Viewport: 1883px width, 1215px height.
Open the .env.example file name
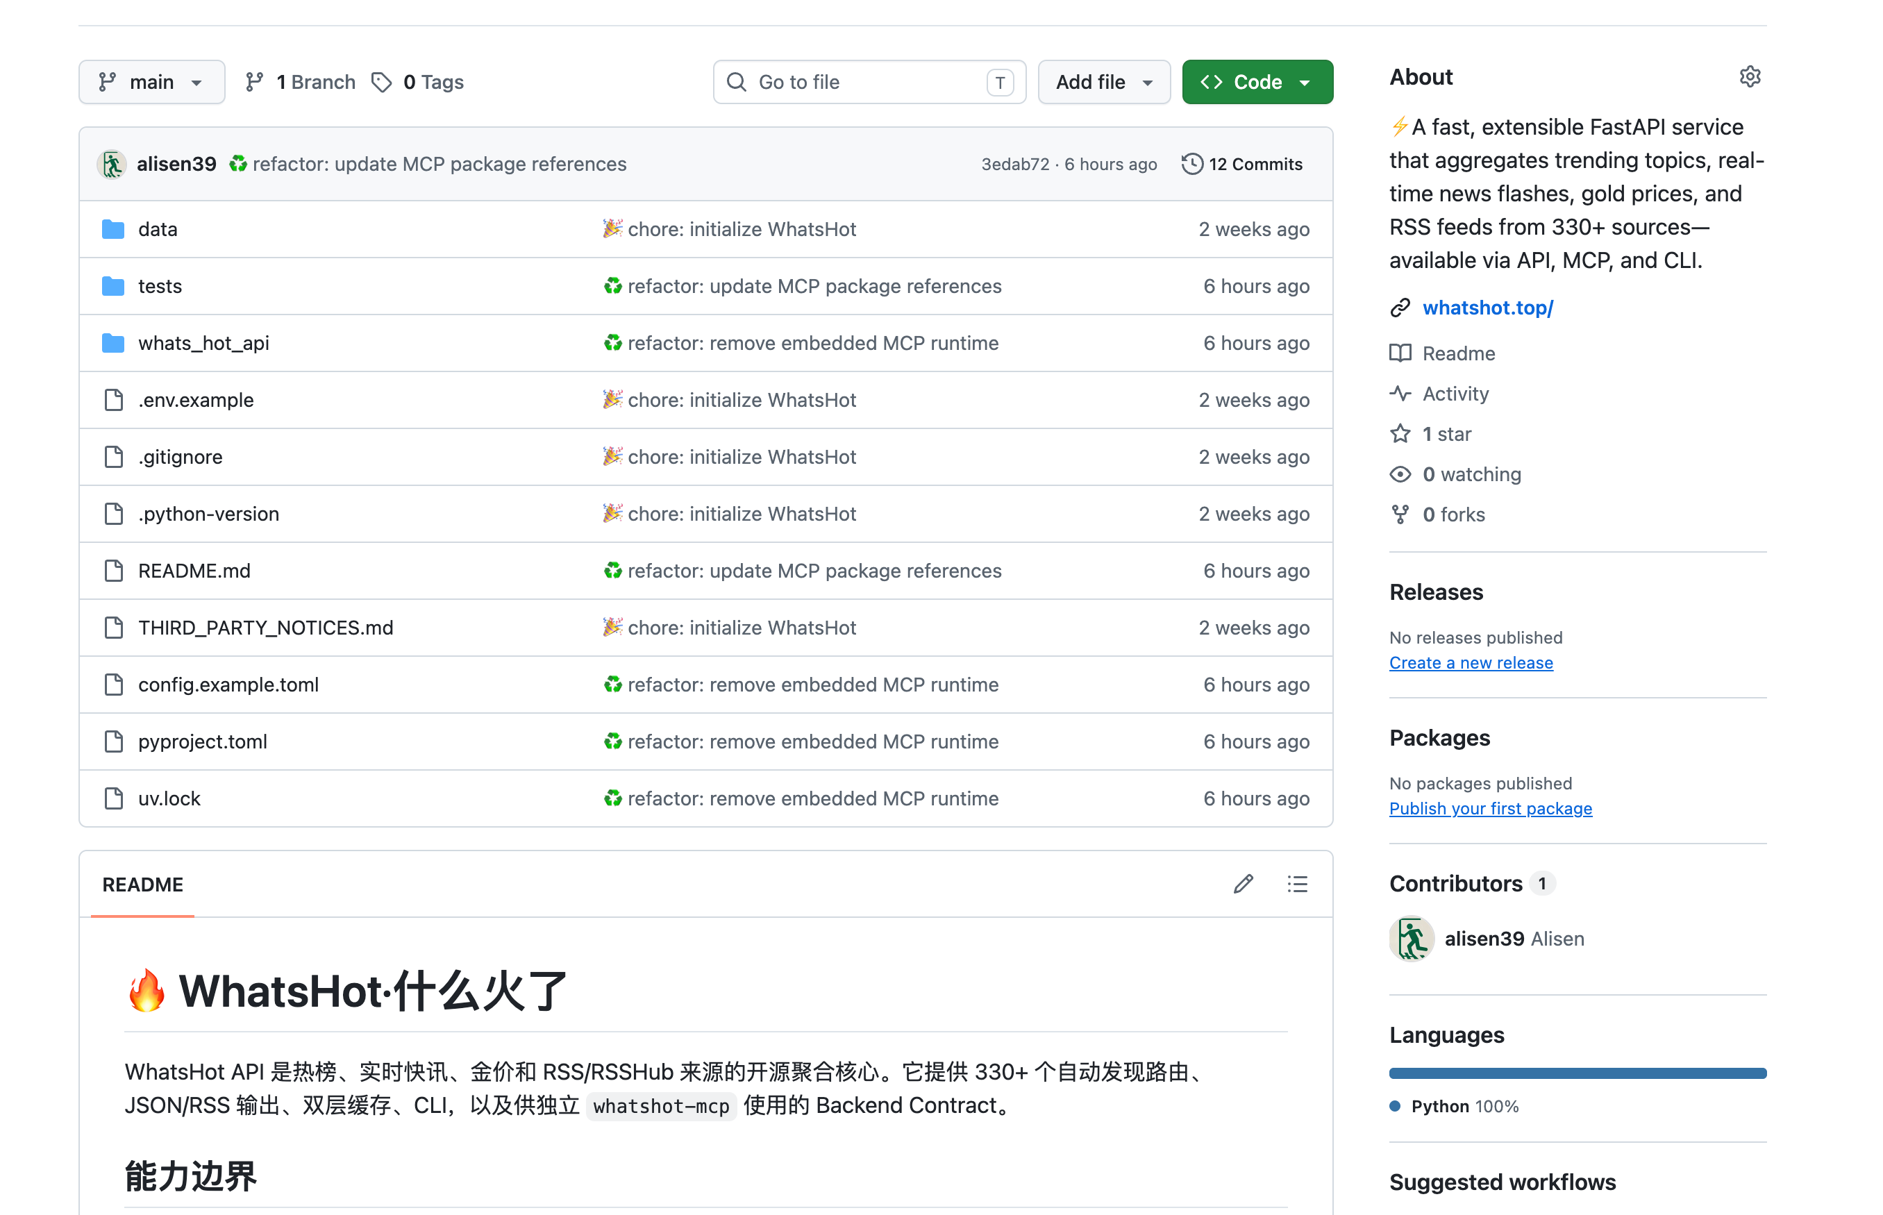(x=196, y=400)
